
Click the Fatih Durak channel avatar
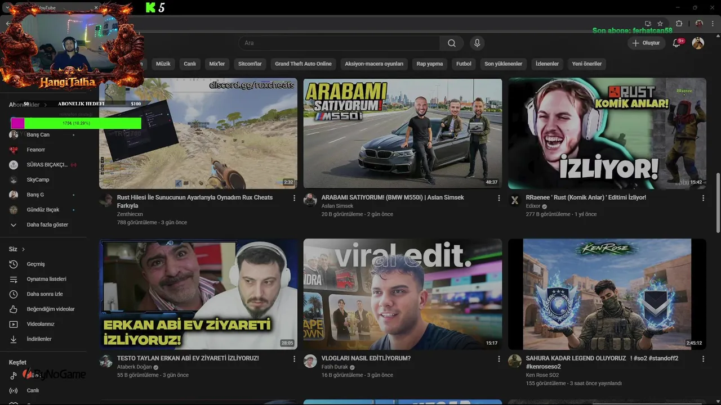pos(310,361)
